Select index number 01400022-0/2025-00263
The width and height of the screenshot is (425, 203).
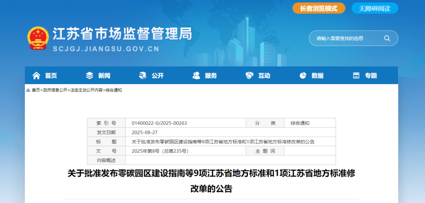[159, 123]
